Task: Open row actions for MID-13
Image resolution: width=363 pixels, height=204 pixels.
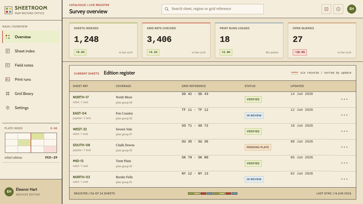Action: pyautogui.click(x=344, y=163)
